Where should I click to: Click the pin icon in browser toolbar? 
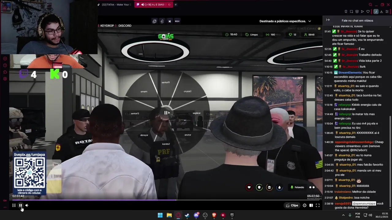pyautogui.click(x=346, y=12)
